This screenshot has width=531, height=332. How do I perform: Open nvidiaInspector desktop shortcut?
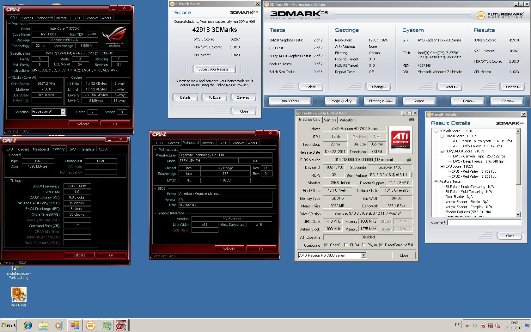pos(19,273)
